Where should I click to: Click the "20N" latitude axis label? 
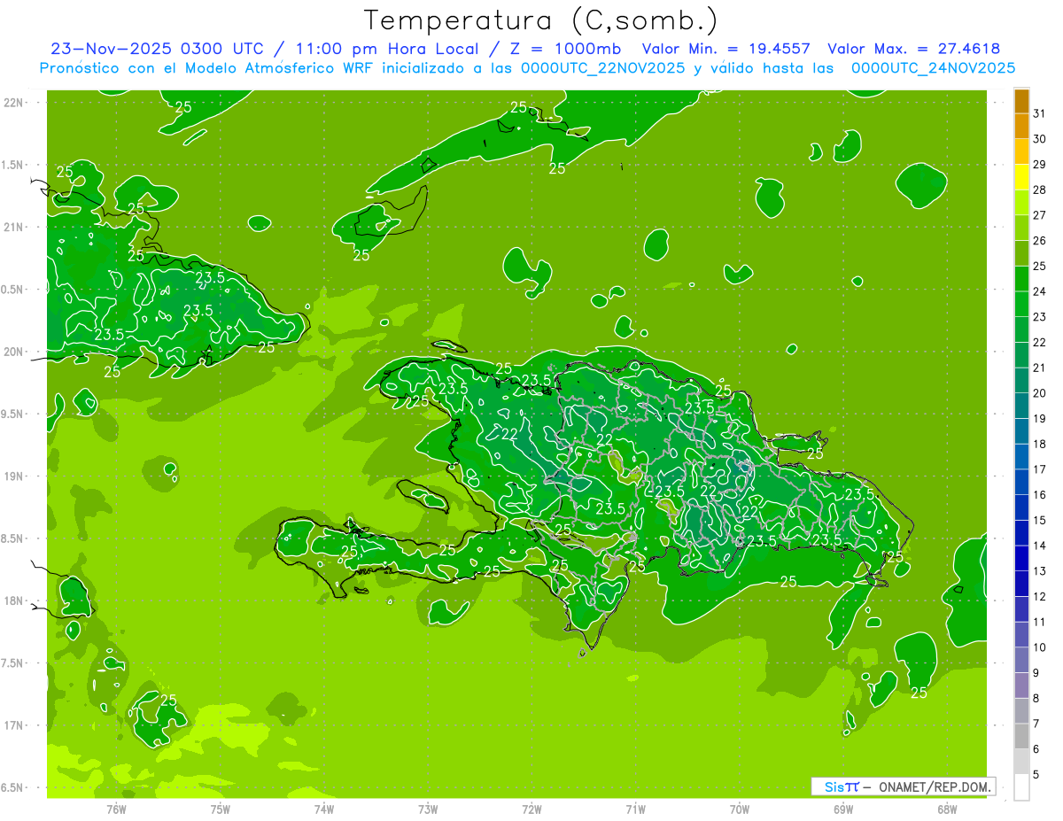pyautogui.click(x=13, y=352)
